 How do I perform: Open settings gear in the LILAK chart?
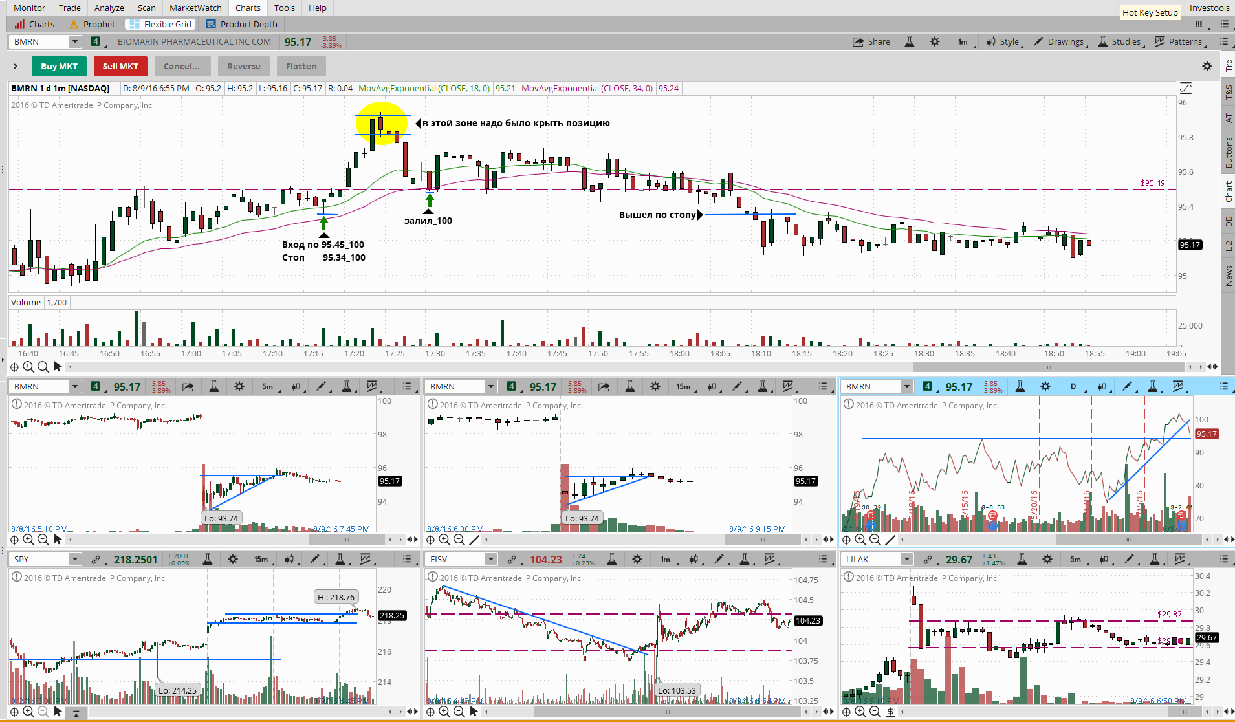(1047, 559)
